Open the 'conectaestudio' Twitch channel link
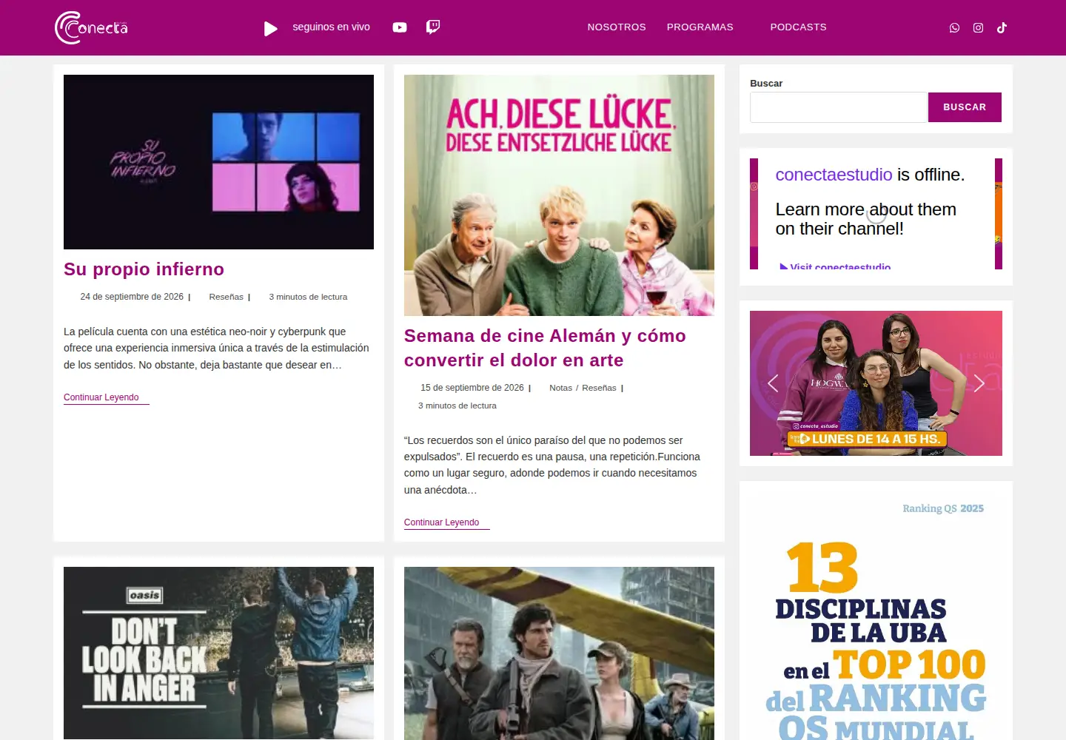 coord(834,175)
